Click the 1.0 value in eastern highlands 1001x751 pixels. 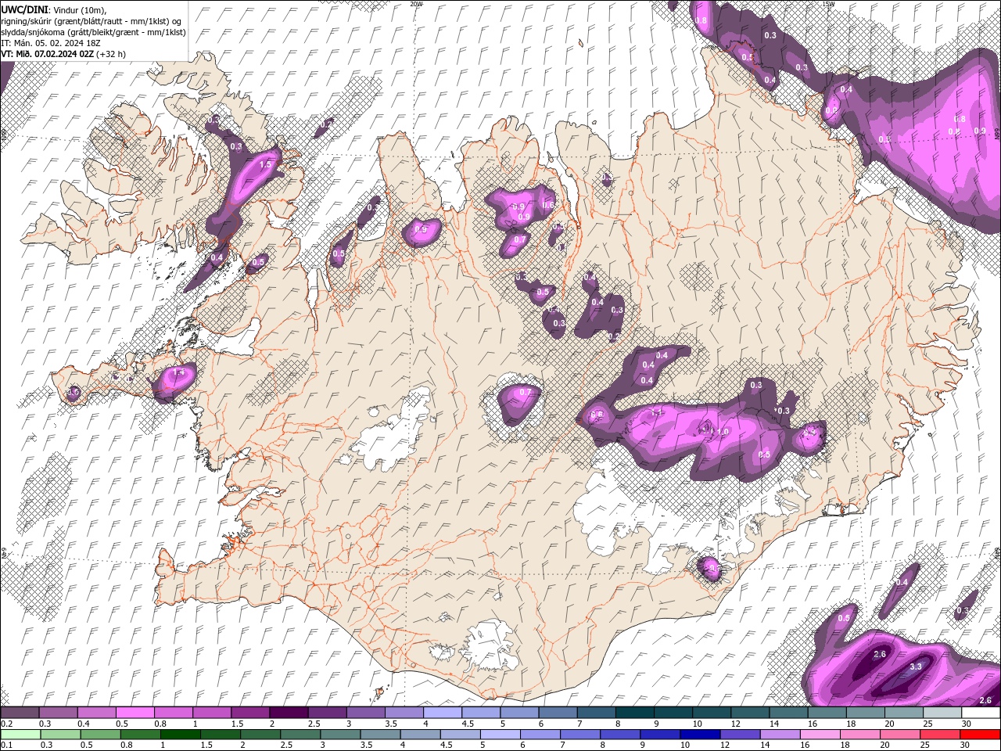723,432
